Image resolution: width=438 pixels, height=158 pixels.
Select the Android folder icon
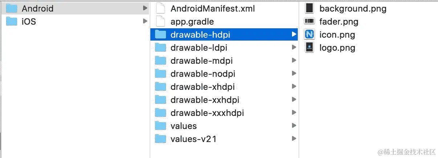coord(12,8)
